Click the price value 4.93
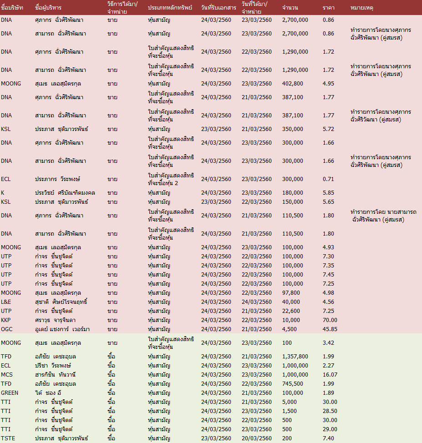The image size is (422, 443). point(328,247)
